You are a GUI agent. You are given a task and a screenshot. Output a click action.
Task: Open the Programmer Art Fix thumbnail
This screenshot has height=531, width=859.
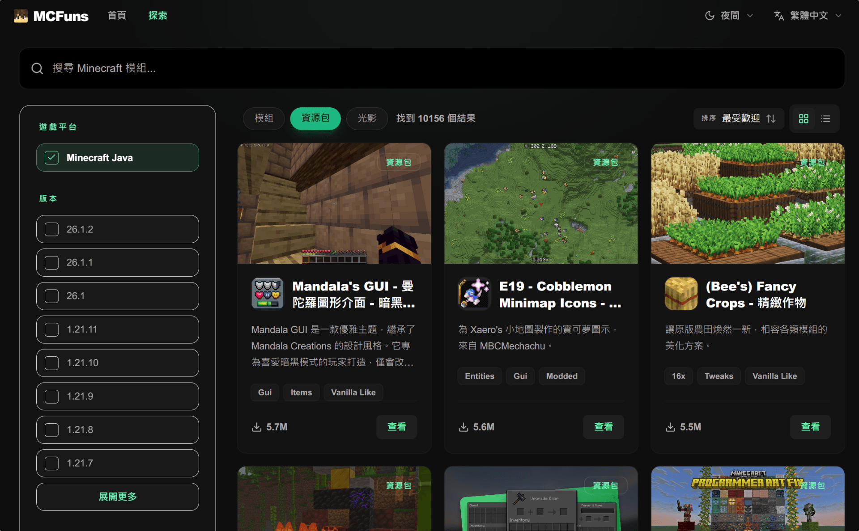[x=748, y=499]
